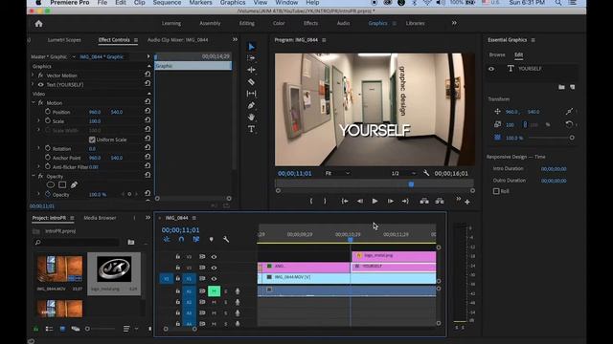Create new layer in Essential Graphics
The height and width of the screenshot is (344, 613).
tap(573, 87)
